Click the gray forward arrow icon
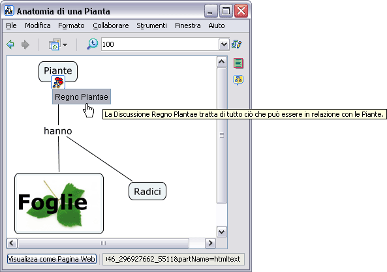Image resolution: width=387 pixels, height=272 pixels. click(x=25, y=44)
